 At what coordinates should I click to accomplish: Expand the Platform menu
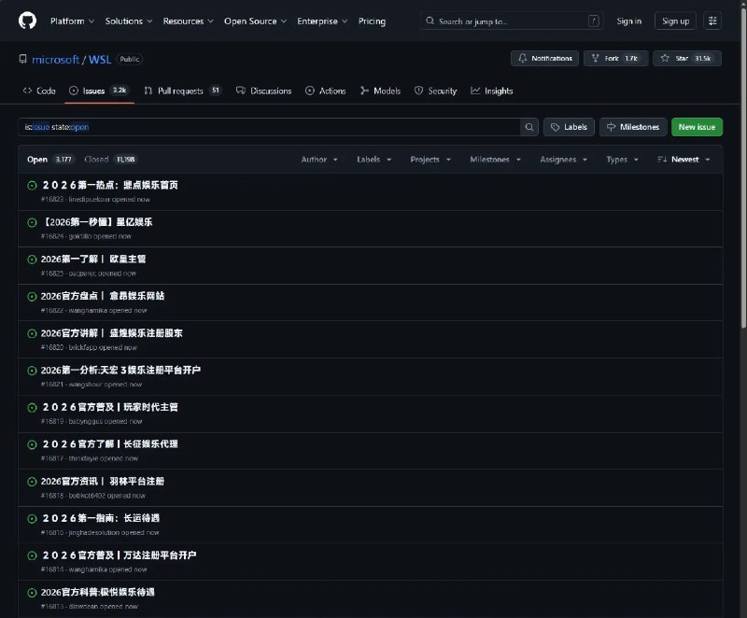coord(73,21)
